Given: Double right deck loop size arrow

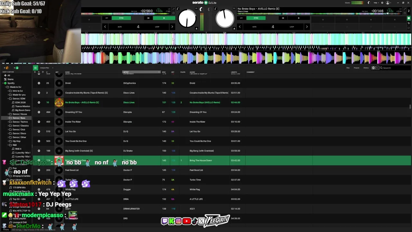Looking at the screenshot, I should click(307, 27).
